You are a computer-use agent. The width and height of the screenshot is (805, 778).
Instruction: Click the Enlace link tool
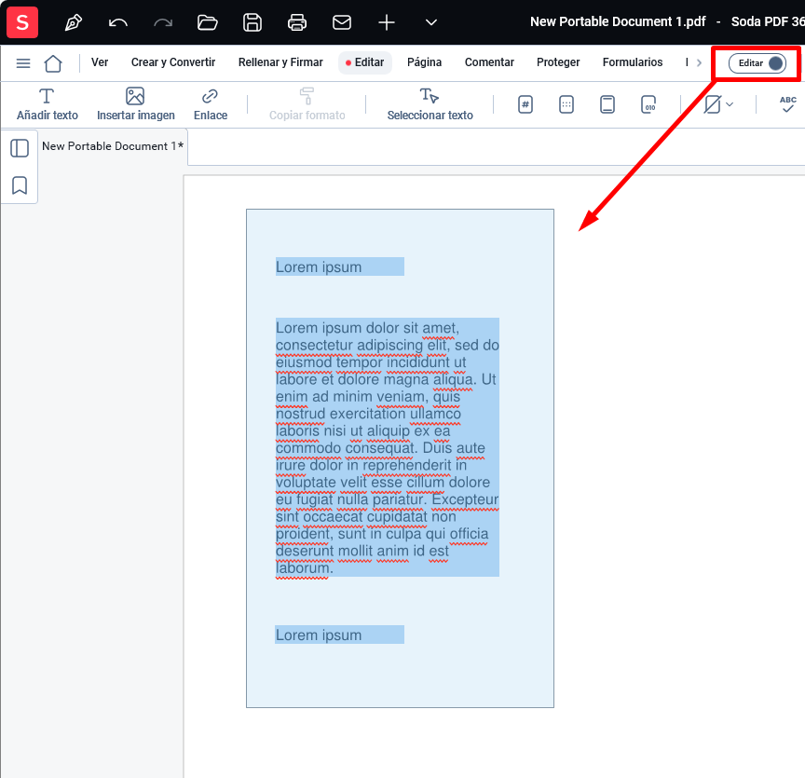210,104
